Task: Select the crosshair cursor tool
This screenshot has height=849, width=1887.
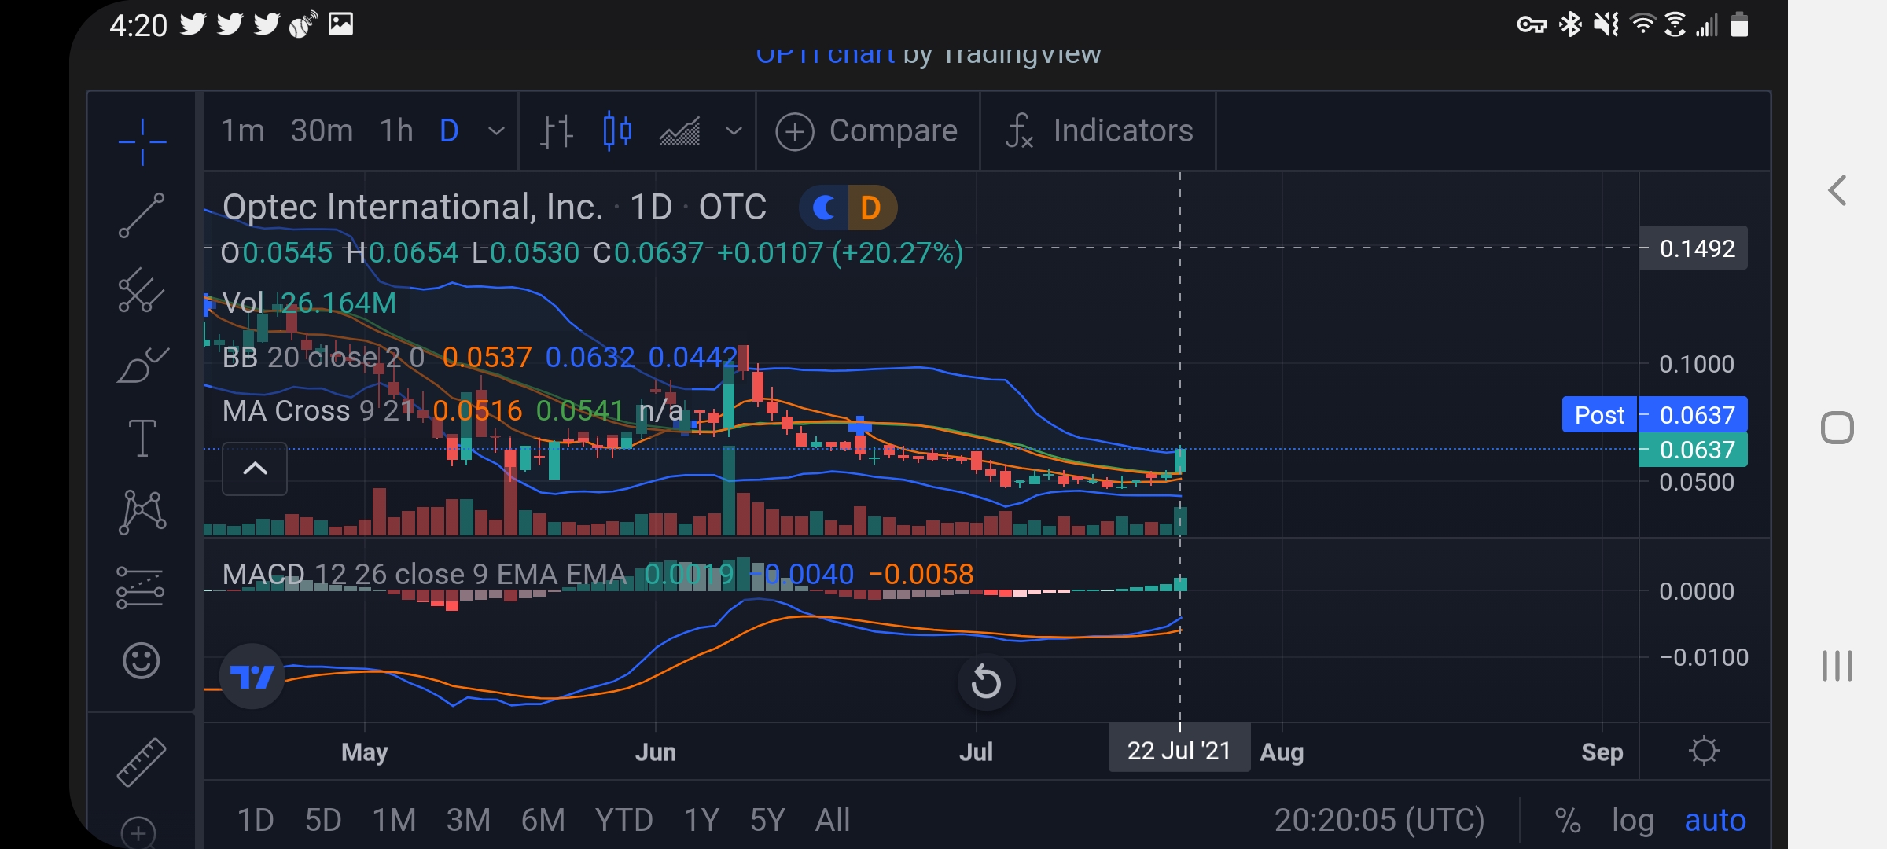Action: (142, 142)
